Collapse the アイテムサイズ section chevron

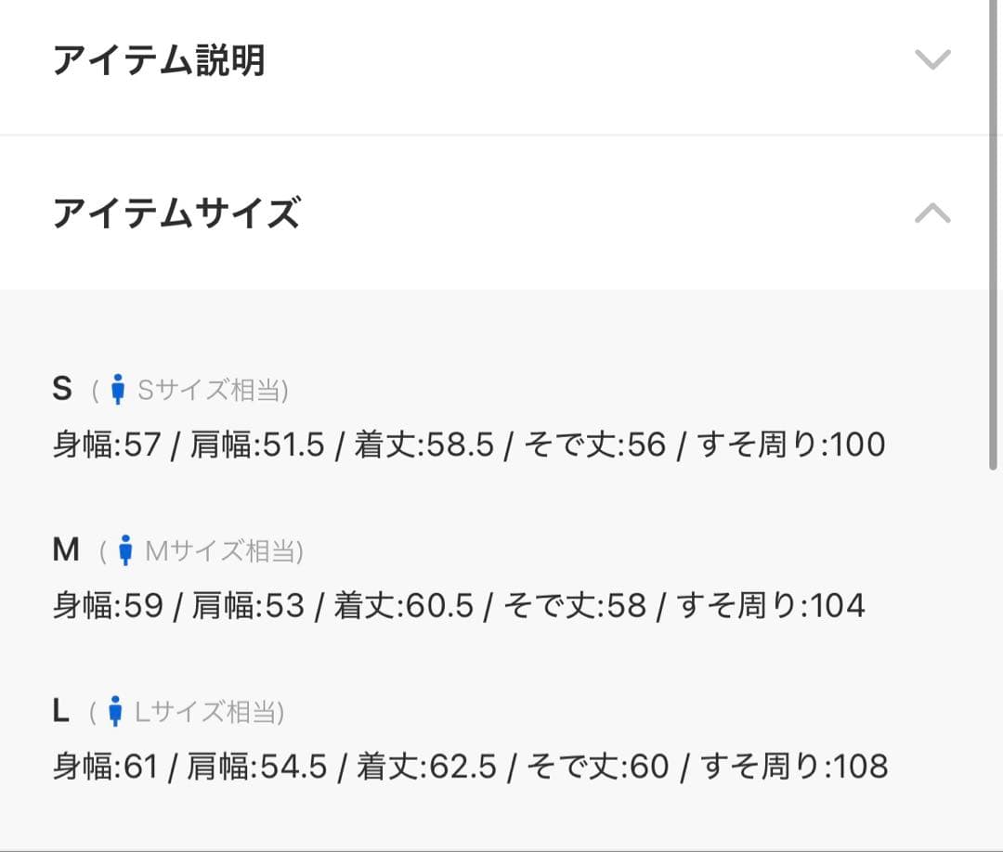pyautogui.click(x=932, y=213)
